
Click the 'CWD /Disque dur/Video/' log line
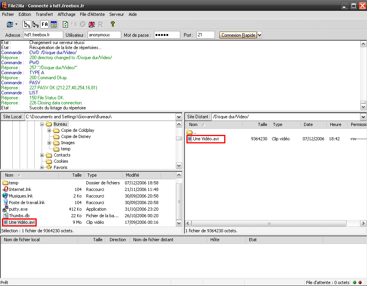coord(53,53)
